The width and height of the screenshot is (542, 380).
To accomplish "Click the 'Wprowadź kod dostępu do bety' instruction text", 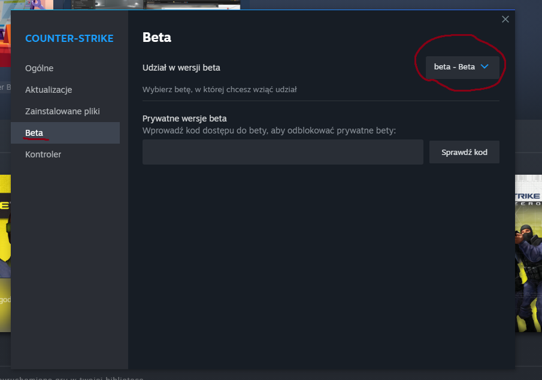I will tap(269, 130).
